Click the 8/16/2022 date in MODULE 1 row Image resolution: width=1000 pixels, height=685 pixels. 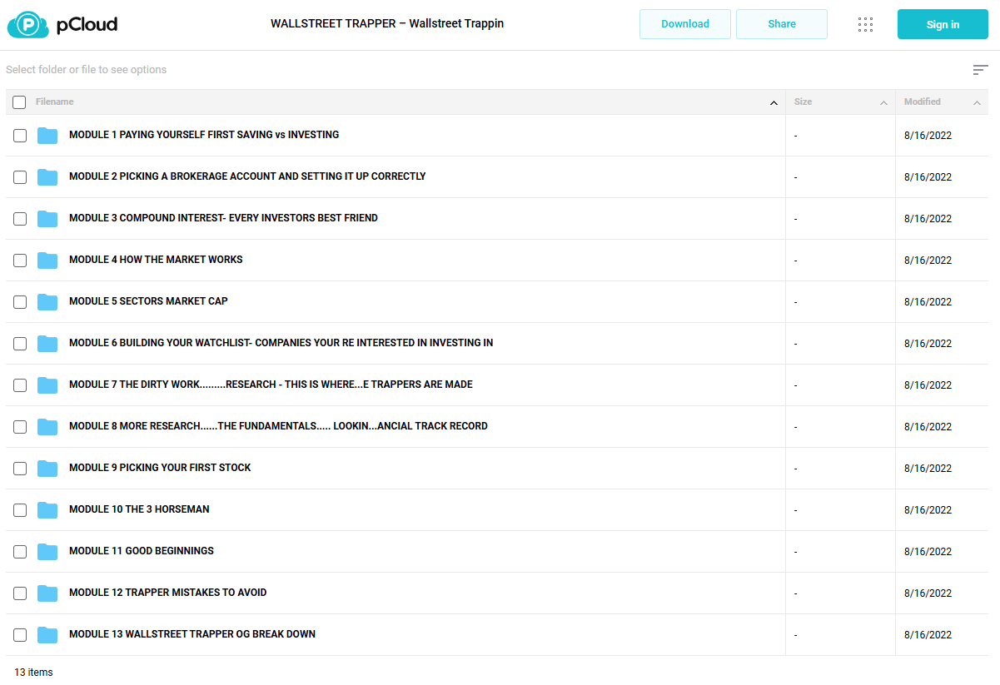(x=928, y=136)
